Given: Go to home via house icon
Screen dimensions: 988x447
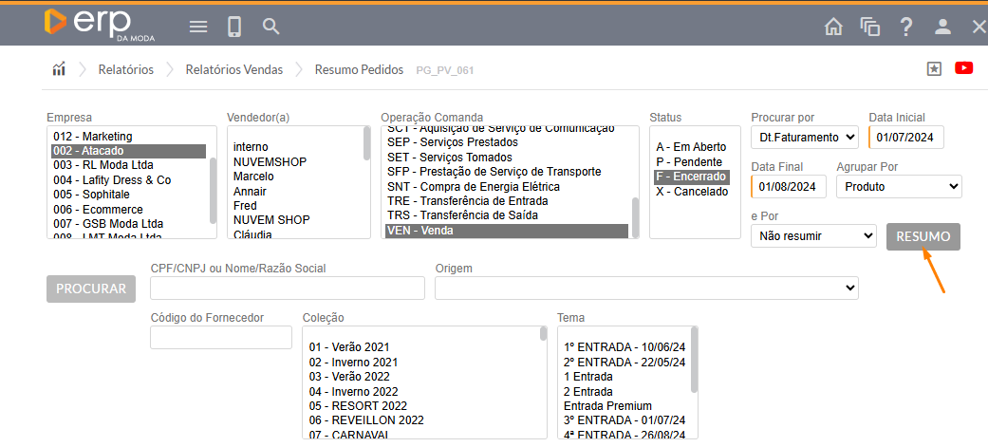Looking at the screenshot, I should 833,27.
